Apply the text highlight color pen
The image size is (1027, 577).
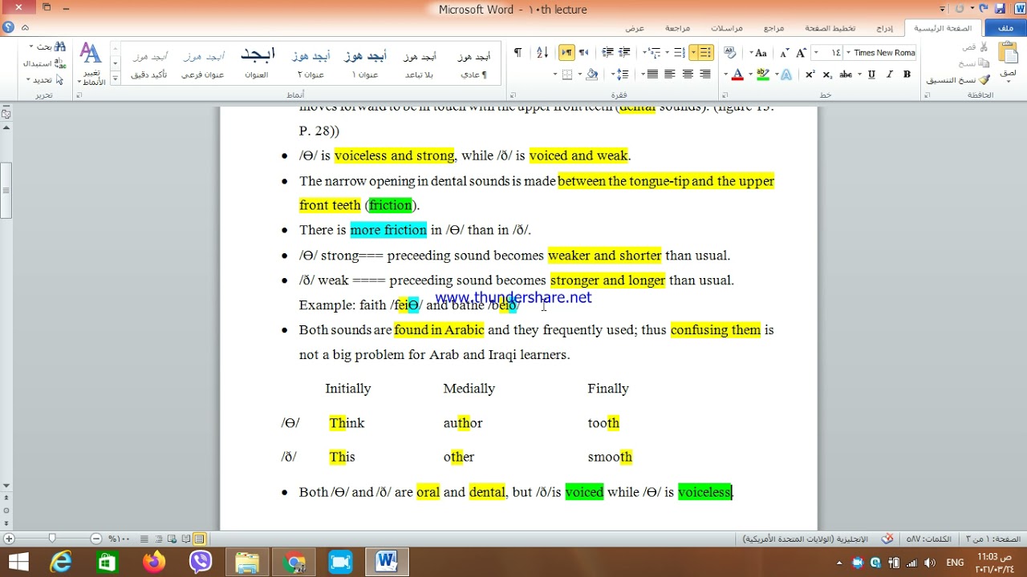click(x=763, y=75)
